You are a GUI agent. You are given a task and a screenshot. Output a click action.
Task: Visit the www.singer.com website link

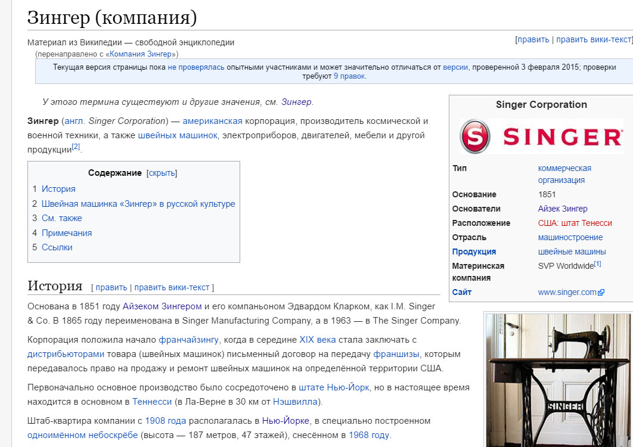[567, 293]
